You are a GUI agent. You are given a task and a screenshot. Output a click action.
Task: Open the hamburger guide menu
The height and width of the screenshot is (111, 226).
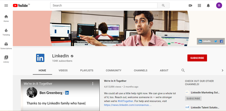pos(6,6)
